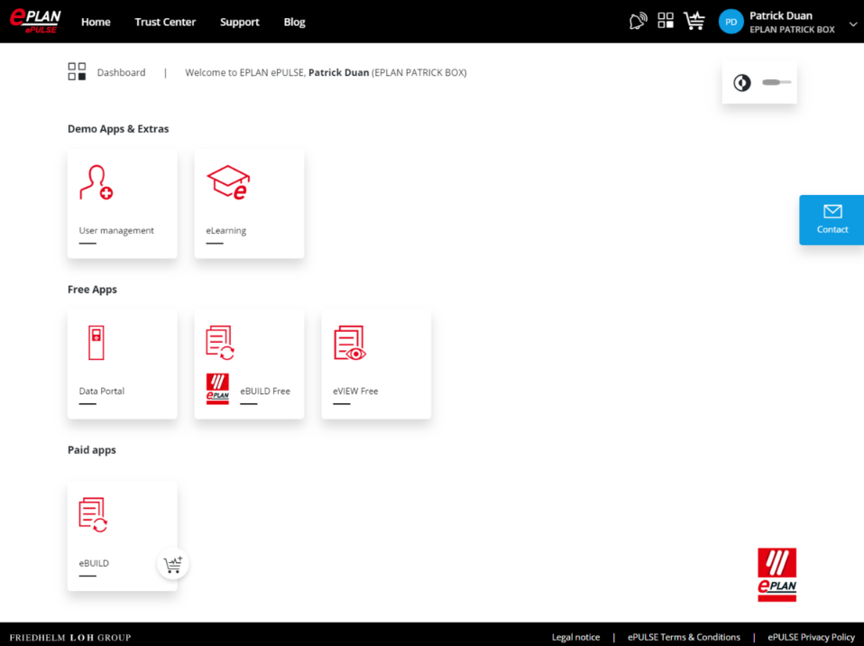The height and width of the screenshot is (646, 864).
Task: Click the EPLAN logo on eBUILD Free tile
Action: coord(217,389)
